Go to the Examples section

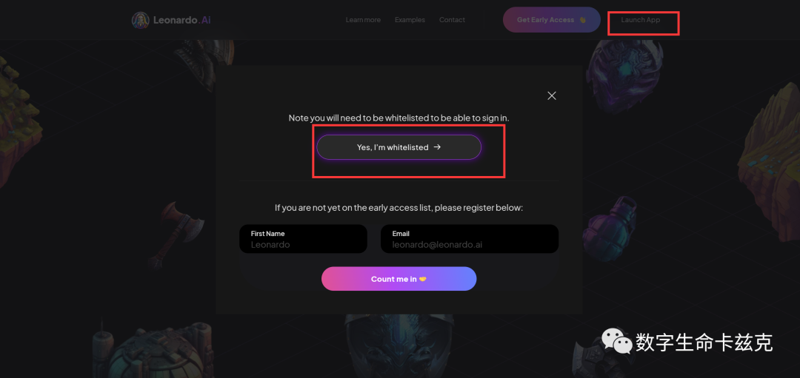410,20
